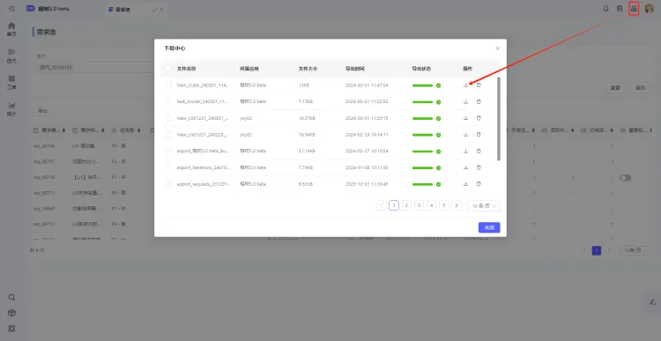The height and width of the screenshot is (341, 661).
Task: Check the export_requests_231201 row checkbox
Action: point(168,184)
